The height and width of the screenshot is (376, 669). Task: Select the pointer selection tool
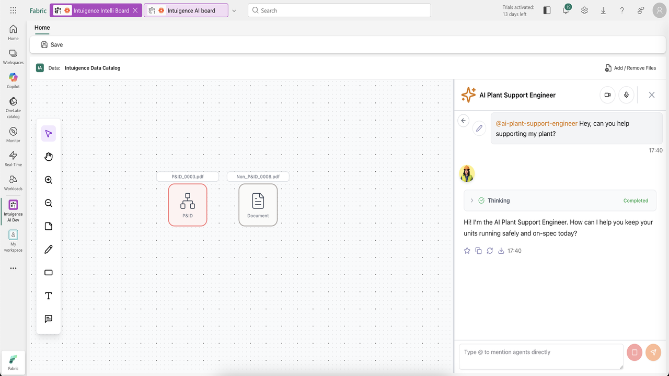coord(49,134)
